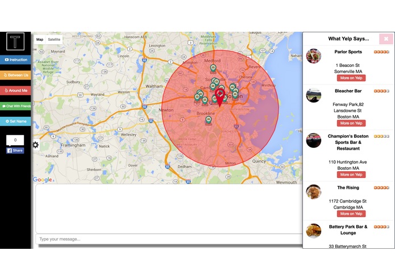Click The Rising thumbnail photo
The image size is (395, 280).
tap(314, 192)
